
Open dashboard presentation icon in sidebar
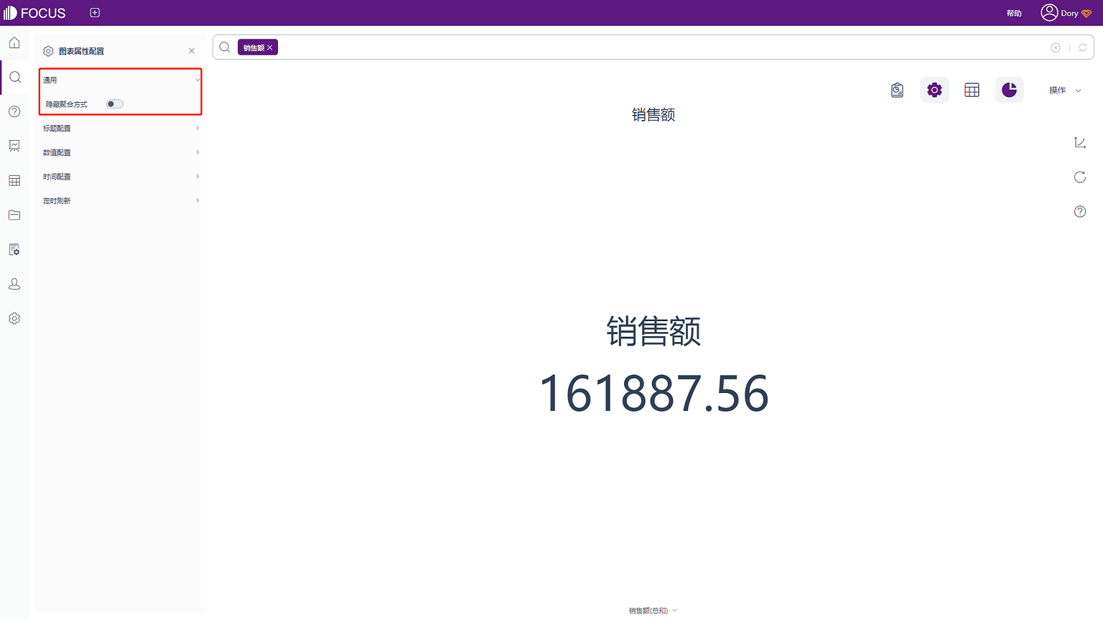point(14,146)
